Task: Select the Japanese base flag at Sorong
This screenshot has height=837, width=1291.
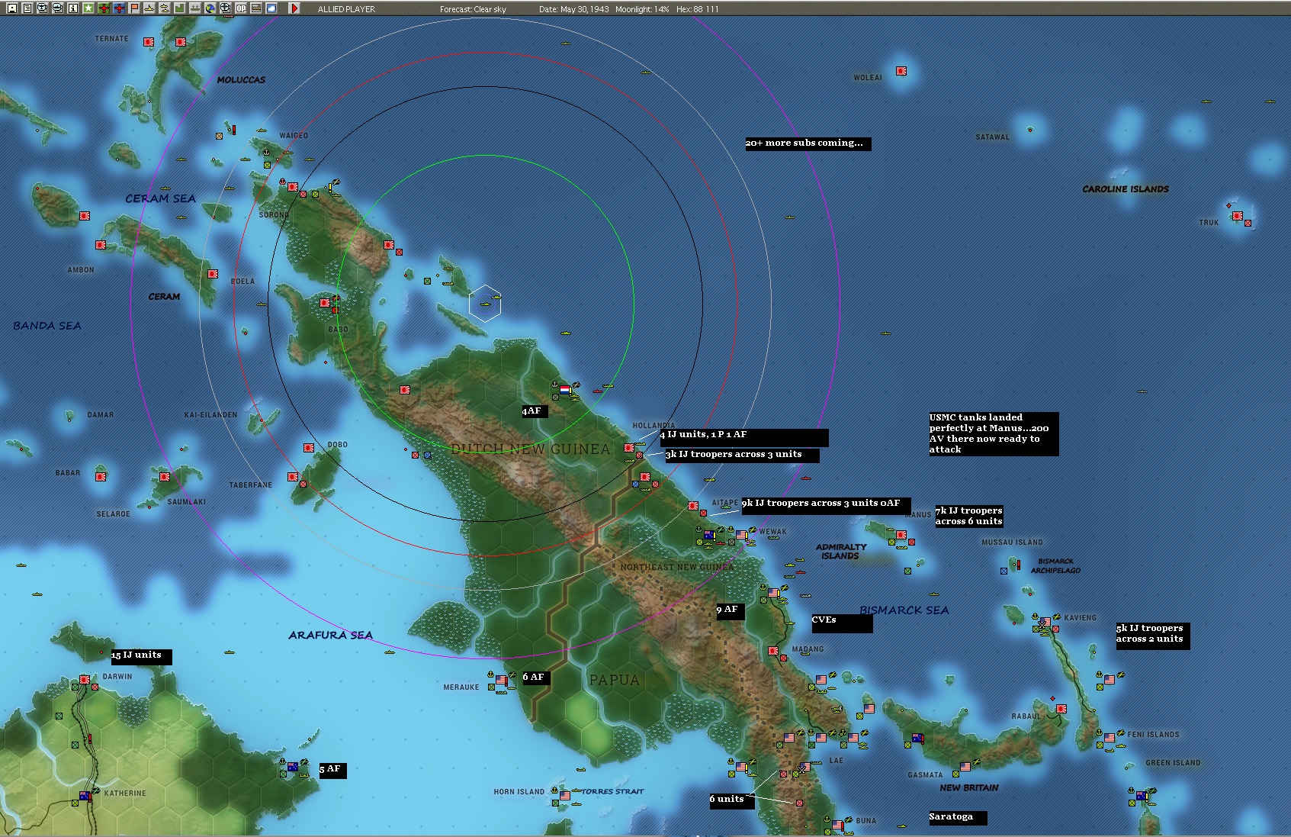Action: pyautogui.click(x=293, y=187)
